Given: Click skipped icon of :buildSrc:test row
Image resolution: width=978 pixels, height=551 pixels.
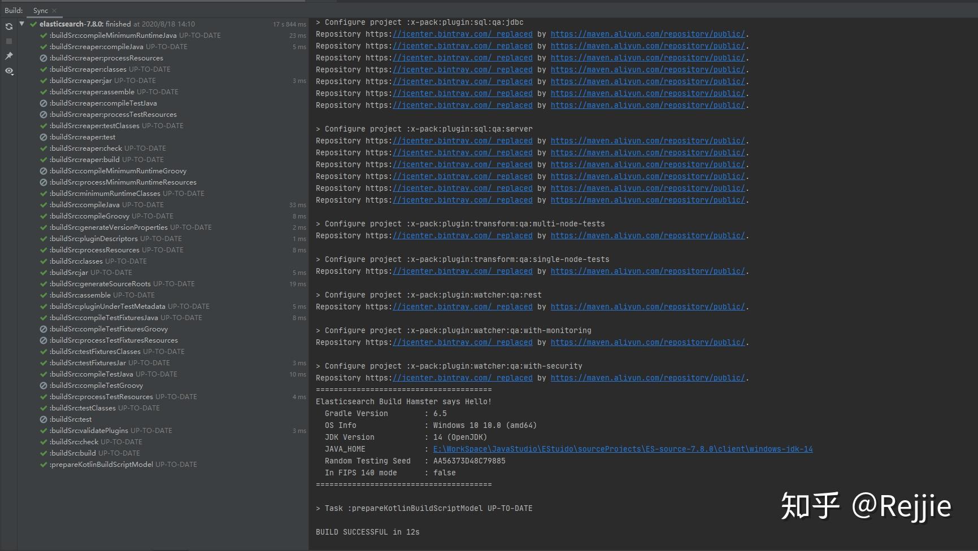Looking at the screenshot, I should 44,419.
